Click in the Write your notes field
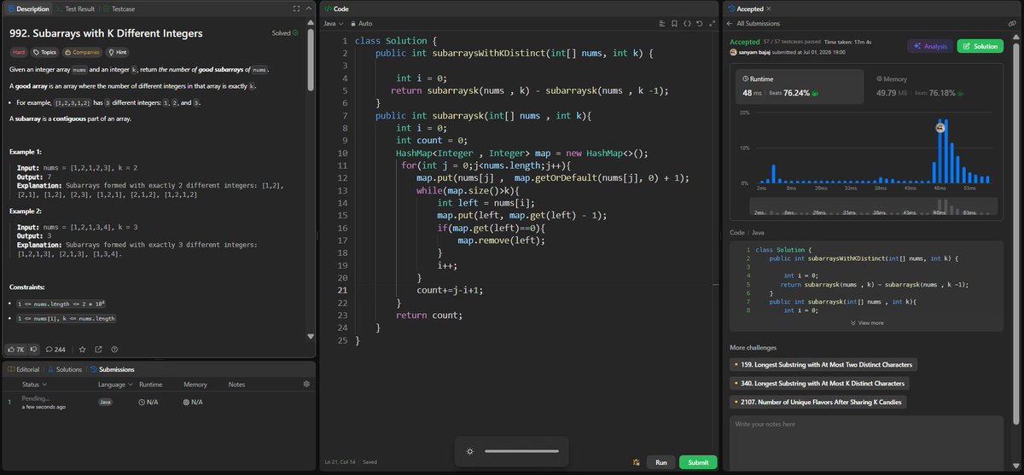 867,442
